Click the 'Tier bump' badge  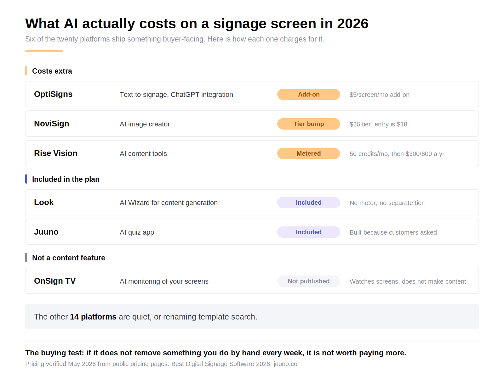pyautogui.click(x=309, y=124)
